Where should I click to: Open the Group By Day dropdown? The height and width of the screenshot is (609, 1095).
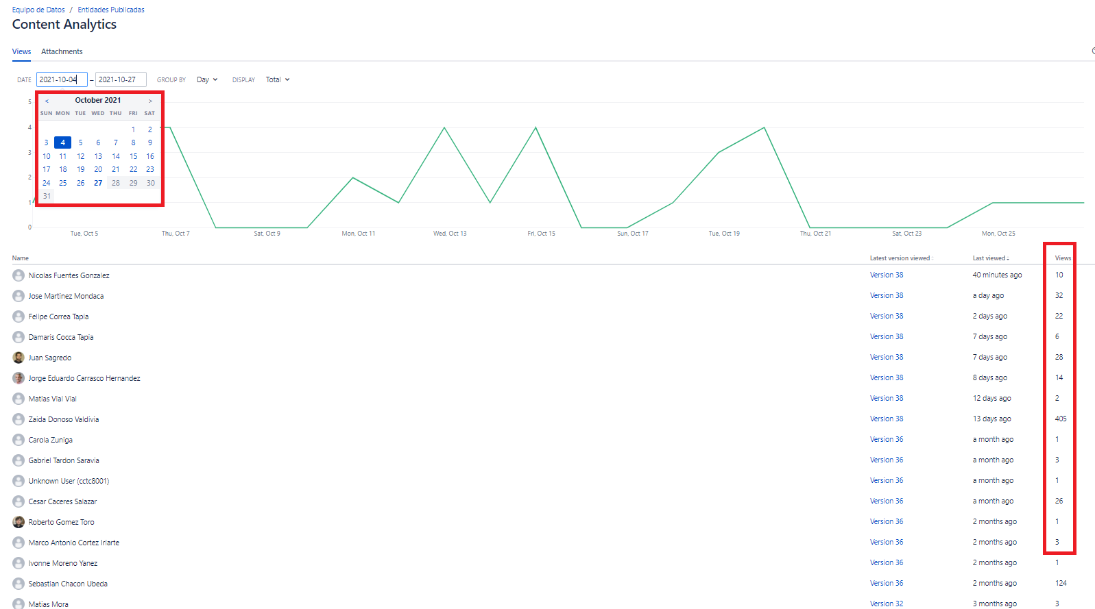click(207, 79)
